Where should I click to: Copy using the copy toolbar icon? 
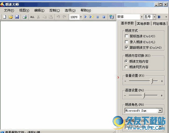[44, 17]
